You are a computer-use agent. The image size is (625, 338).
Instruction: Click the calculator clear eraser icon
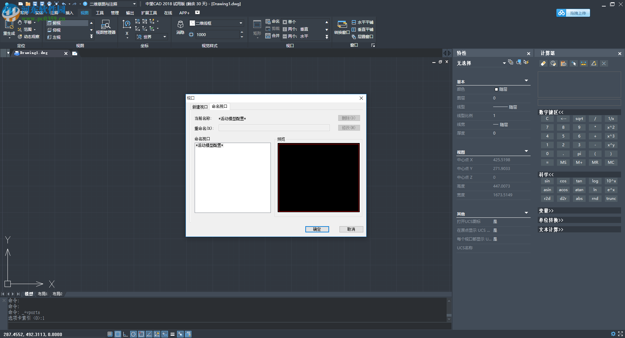(543, 63)
